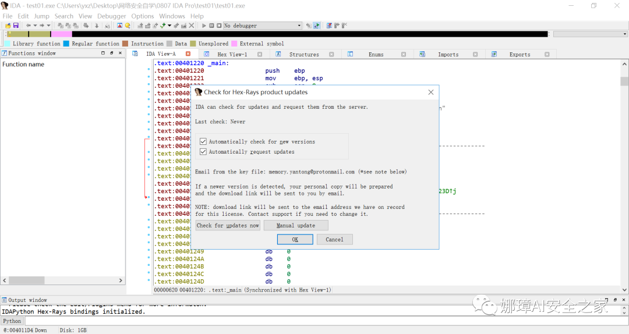Click the Check for updates now button

[x=228, y=225]
